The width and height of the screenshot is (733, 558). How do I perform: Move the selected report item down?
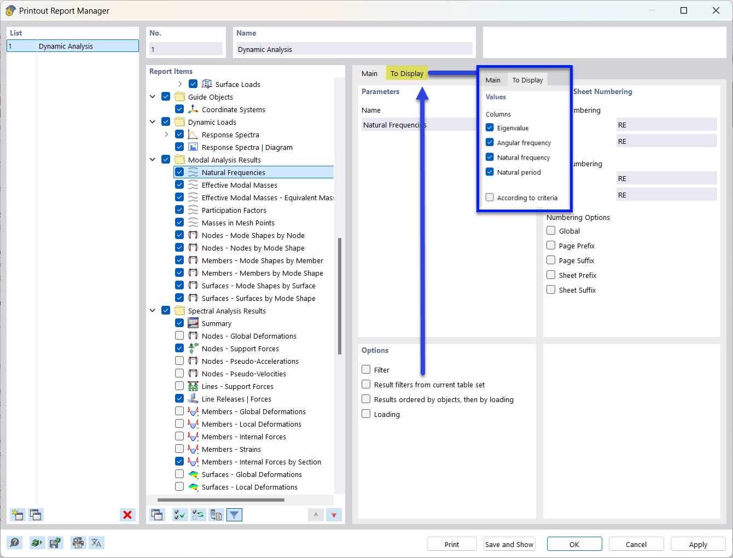[334, 514]
